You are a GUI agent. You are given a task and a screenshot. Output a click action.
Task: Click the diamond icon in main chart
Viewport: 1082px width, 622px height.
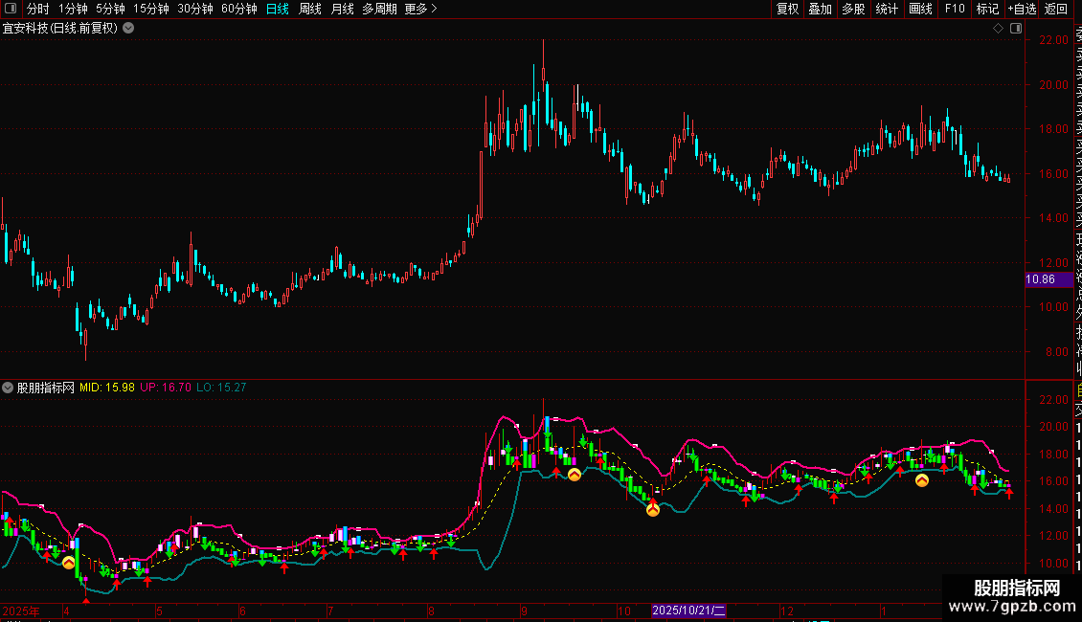(x=998, y=29)
